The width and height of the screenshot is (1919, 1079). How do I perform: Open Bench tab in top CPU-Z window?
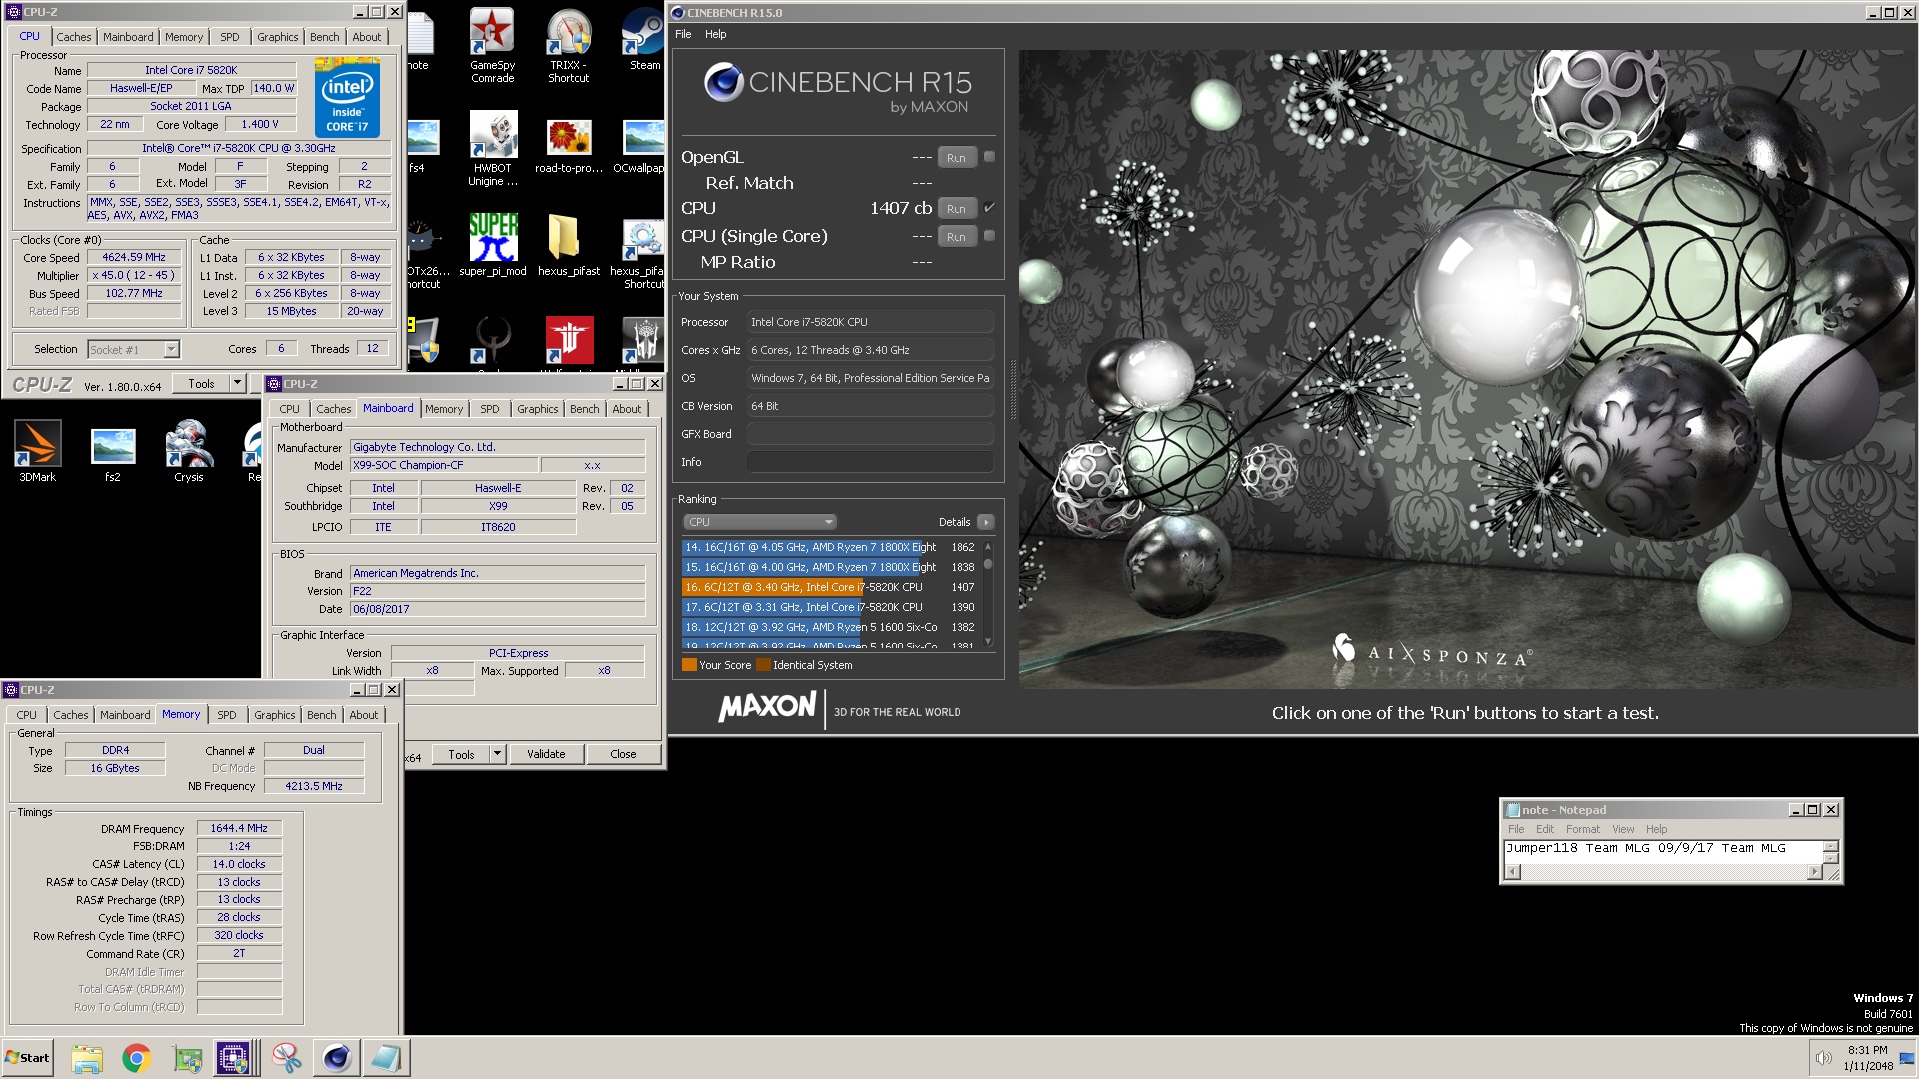coord(324,37)
